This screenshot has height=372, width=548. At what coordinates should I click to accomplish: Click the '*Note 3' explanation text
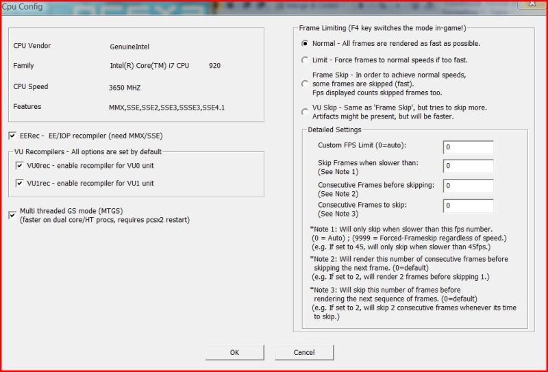(x=413, y=303)
